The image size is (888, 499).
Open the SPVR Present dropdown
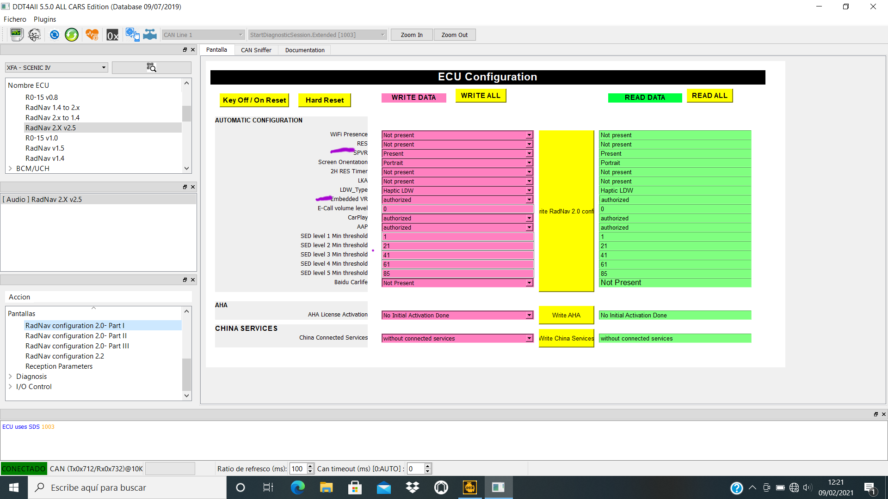coord(457,153)
